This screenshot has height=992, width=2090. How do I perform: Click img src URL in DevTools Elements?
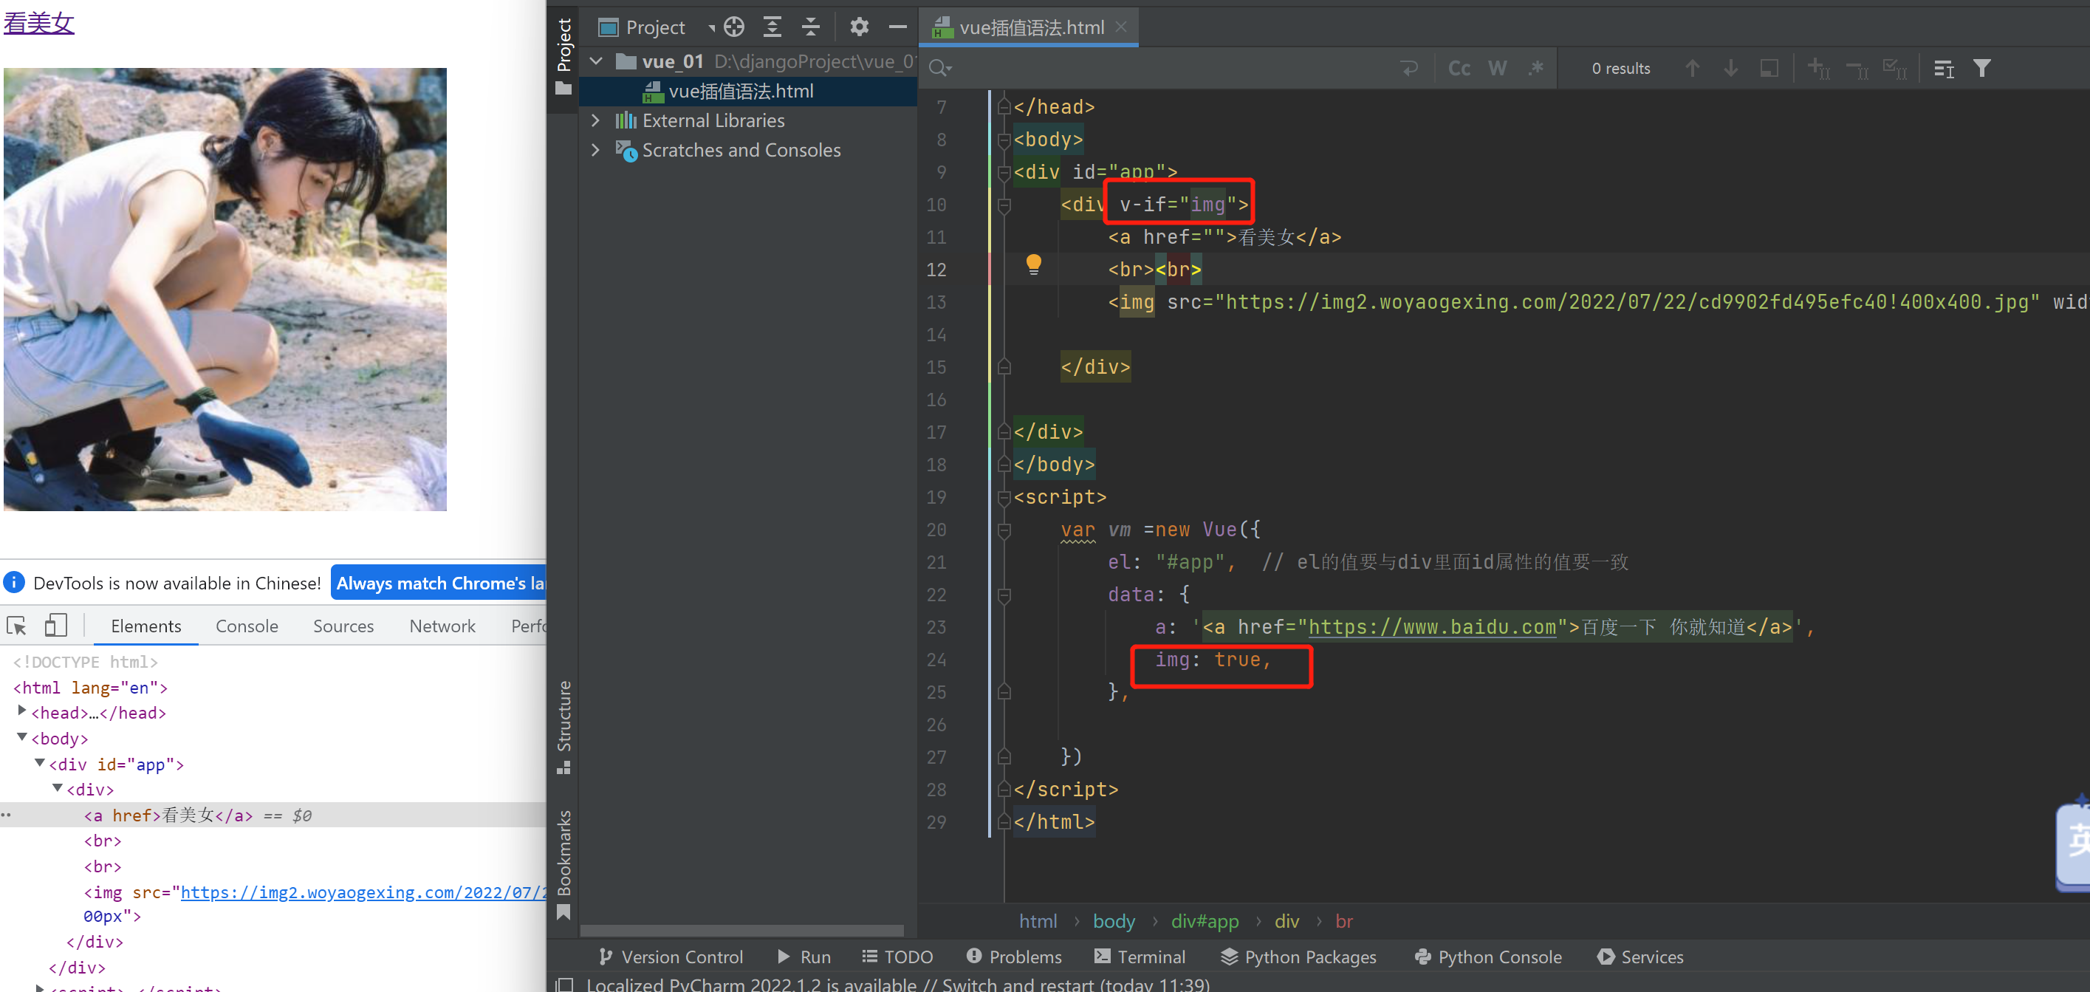pos(363,892)
